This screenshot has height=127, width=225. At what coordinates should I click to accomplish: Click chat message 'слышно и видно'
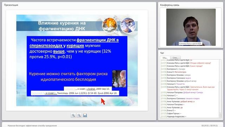(193, 98)
